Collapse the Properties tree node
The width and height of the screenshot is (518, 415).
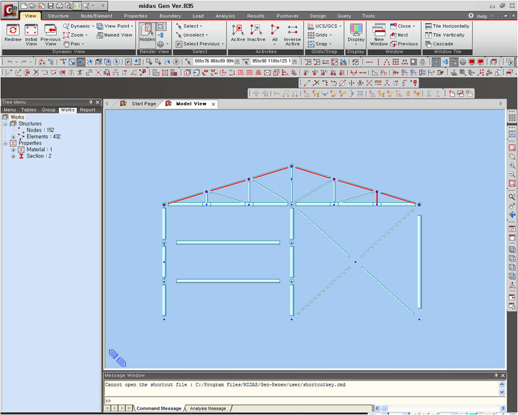[x=5, y=143]
